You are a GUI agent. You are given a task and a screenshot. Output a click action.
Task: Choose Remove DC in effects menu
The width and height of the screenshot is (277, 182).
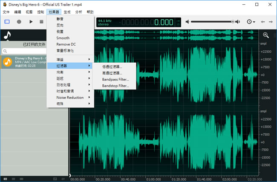click(x=65, y=44)
